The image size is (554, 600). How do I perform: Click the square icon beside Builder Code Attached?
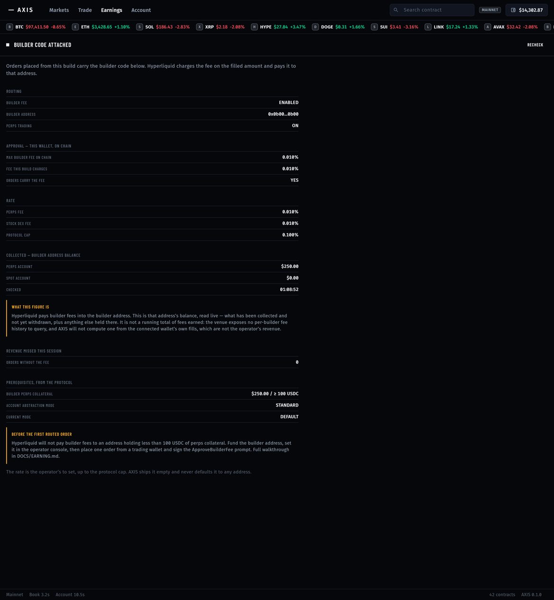click(8, 45)
